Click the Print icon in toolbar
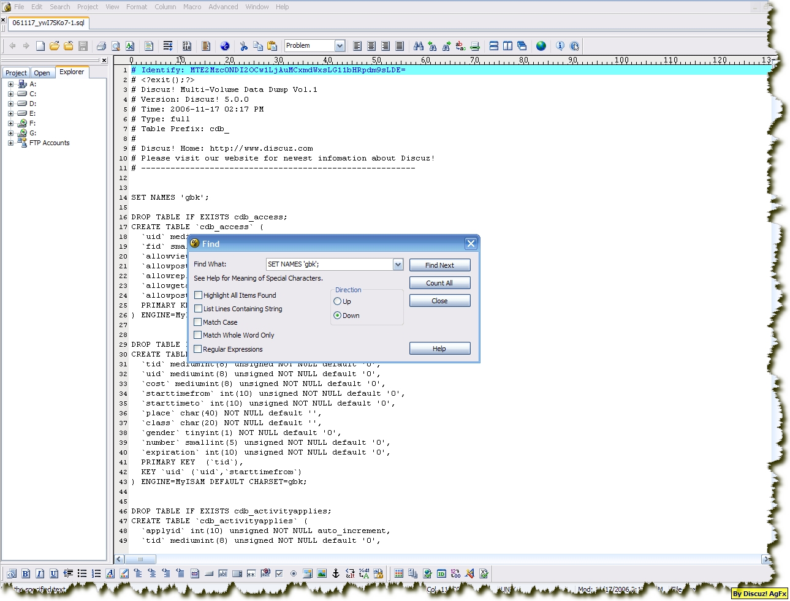790x601 pixels. coord(101,46)
